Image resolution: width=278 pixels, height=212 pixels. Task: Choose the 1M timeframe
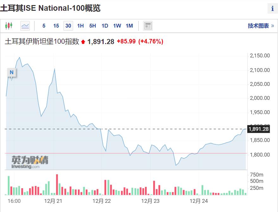click(129, 26)
